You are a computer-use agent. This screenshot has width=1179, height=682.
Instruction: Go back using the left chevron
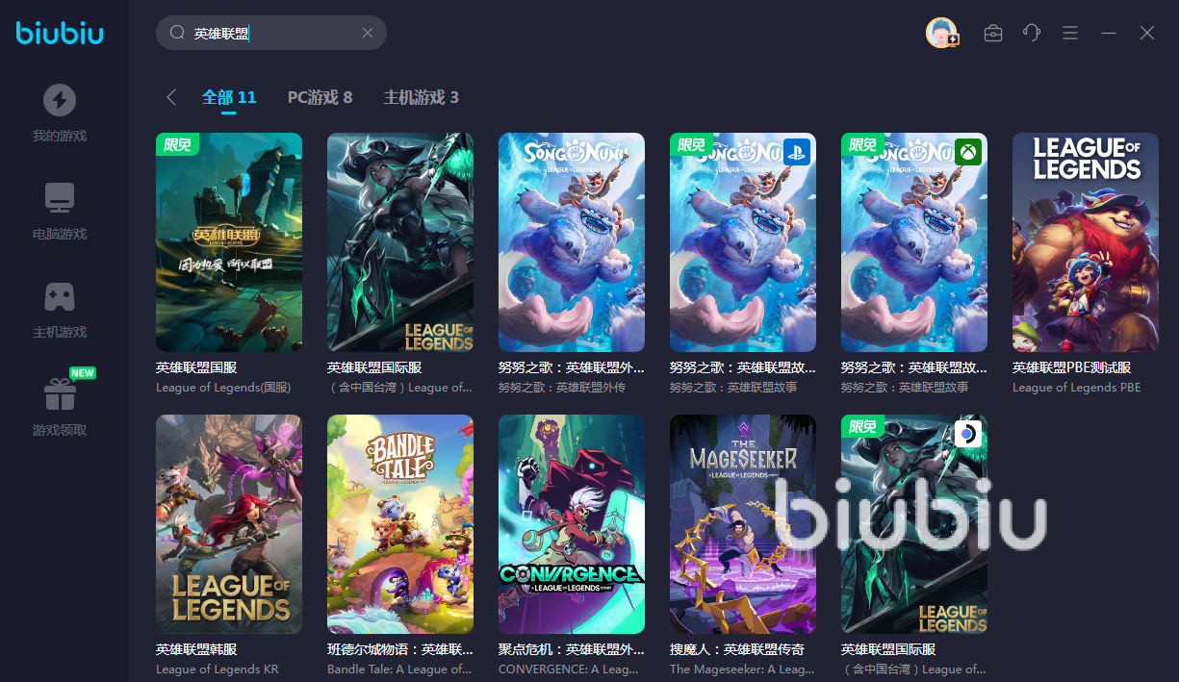[x=171, y=97]
